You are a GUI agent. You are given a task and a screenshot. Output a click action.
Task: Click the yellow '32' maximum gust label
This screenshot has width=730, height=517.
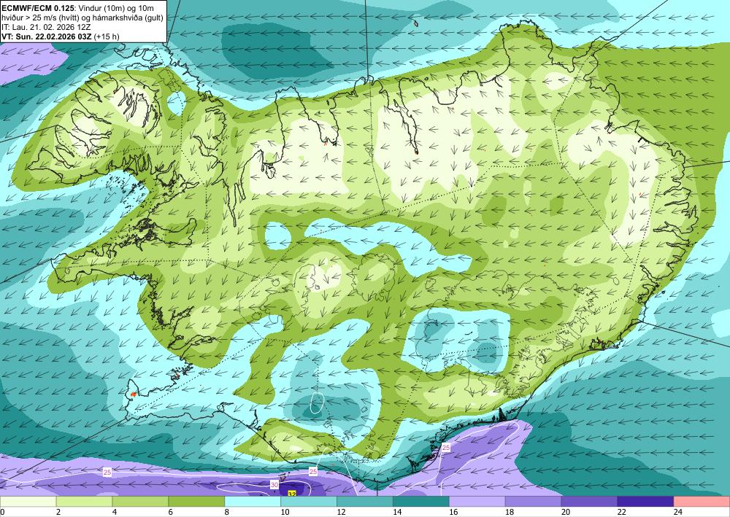click(x=292, y=493)
